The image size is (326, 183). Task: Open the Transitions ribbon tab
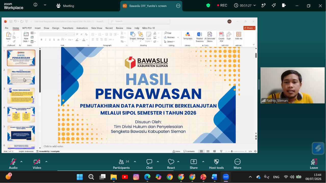[x=68, y=28]
